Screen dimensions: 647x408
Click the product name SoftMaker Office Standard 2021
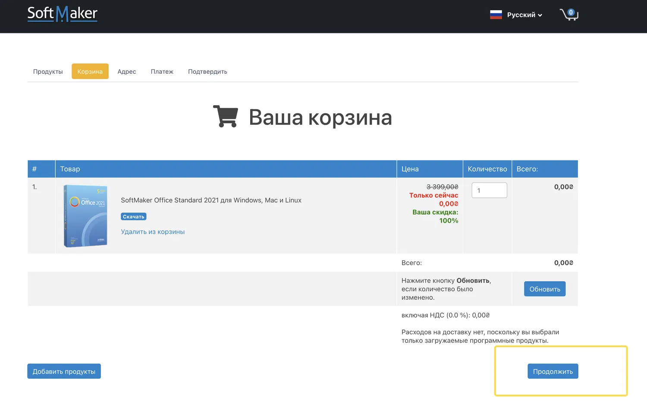click(x=211, y=200)
